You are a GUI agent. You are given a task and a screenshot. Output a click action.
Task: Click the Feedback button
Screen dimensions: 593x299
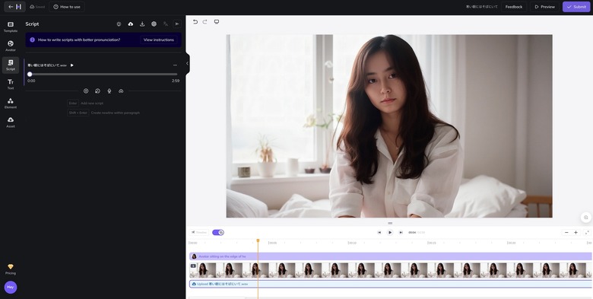pyautogui.click(x=514, y=7)
